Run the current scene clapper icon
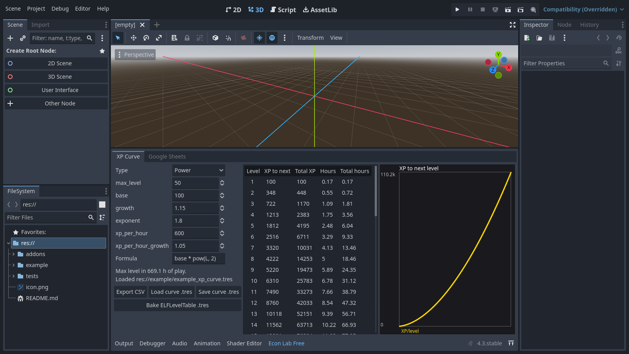 (508, 9)
